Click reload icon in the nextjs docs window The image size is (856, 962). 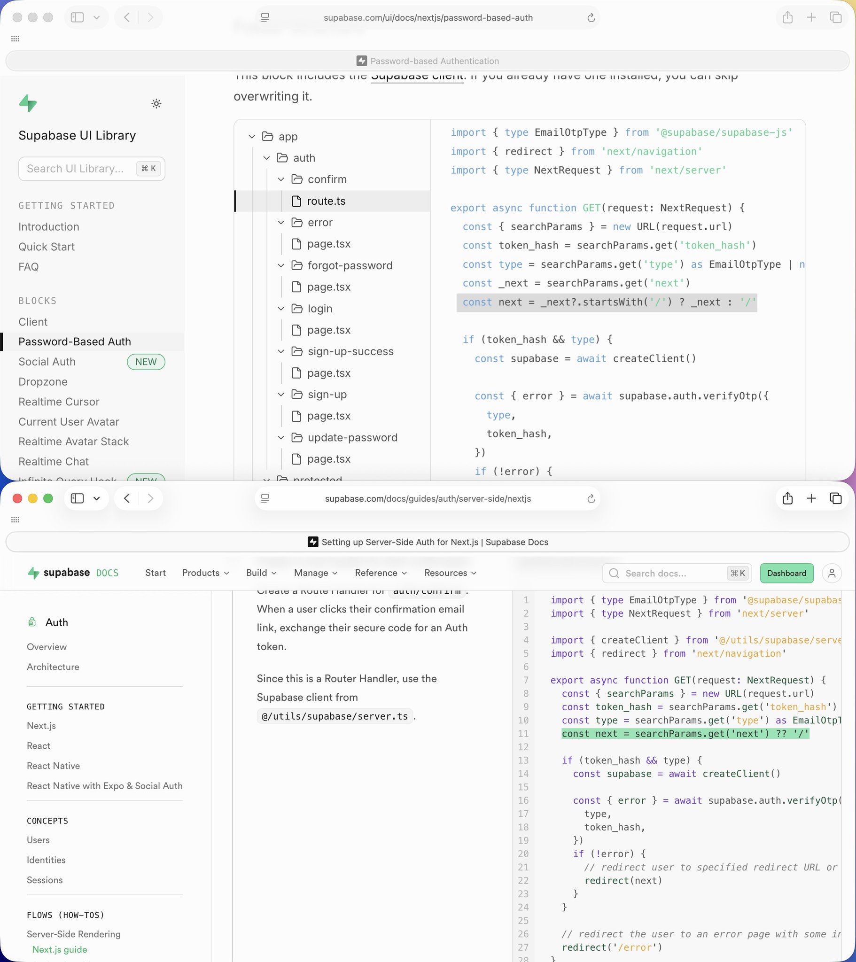click(x=591, y=499)
